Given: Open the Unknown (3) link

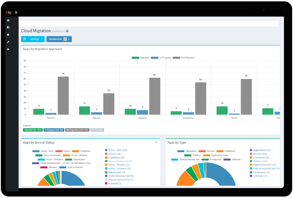Looking at the screenshot, I should point(260,176).
